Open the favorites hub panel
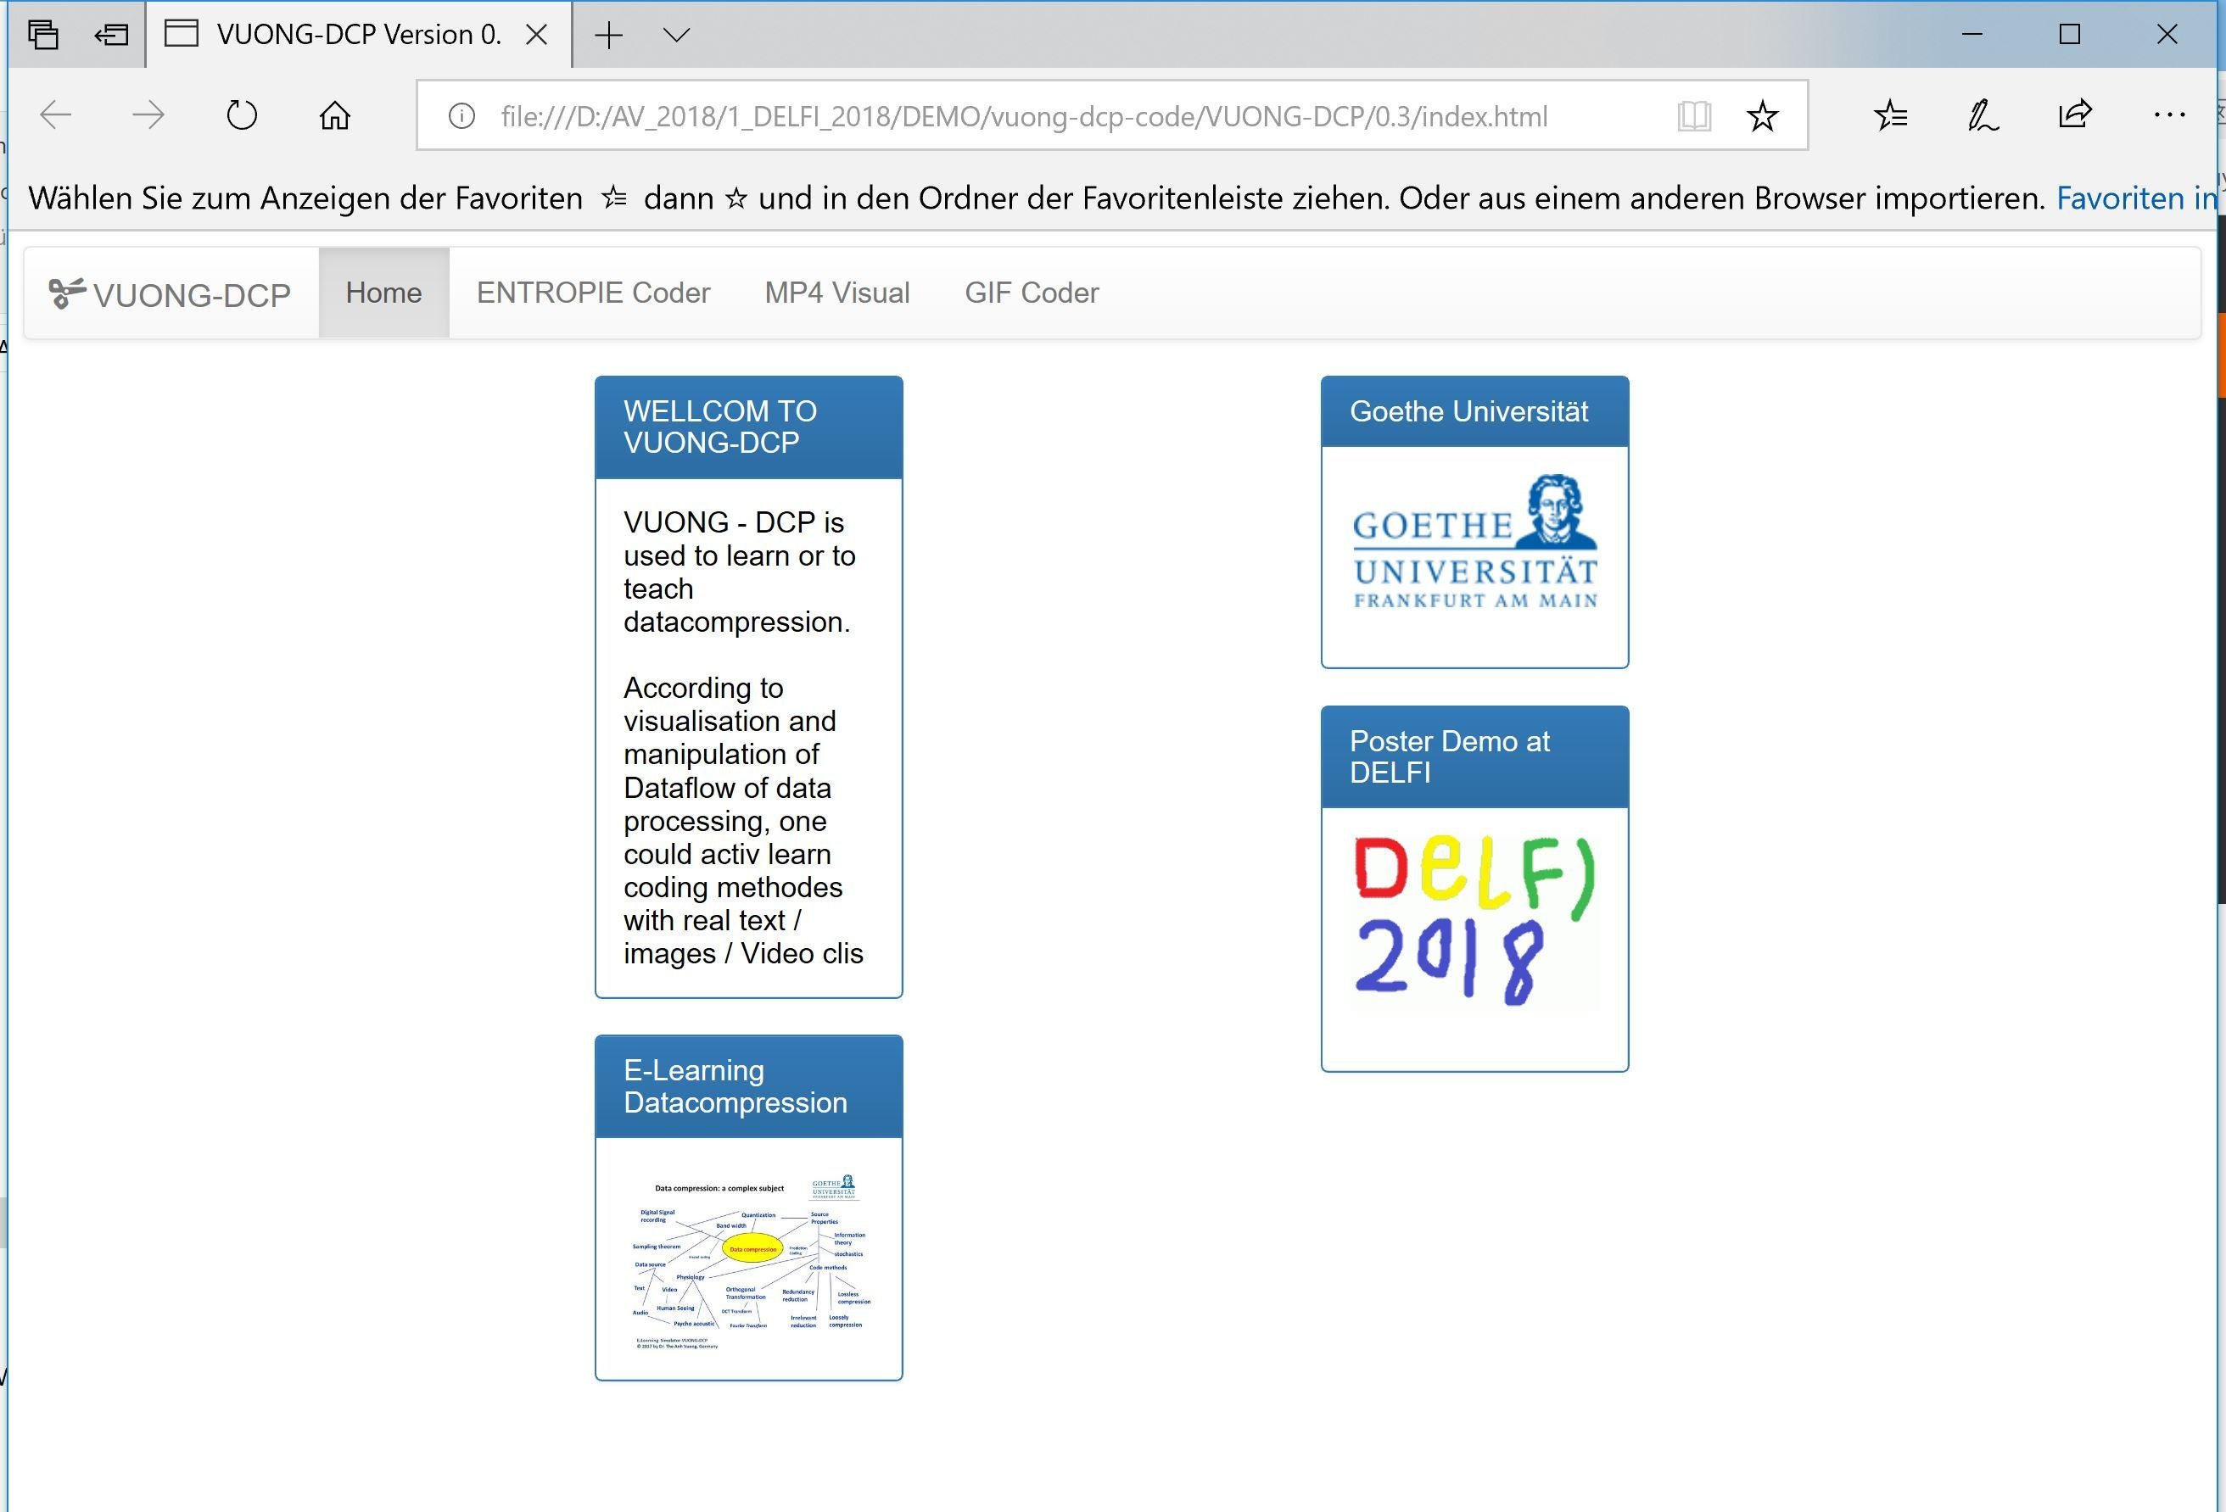The image size is (2226, 1512). coord(1891,115)
